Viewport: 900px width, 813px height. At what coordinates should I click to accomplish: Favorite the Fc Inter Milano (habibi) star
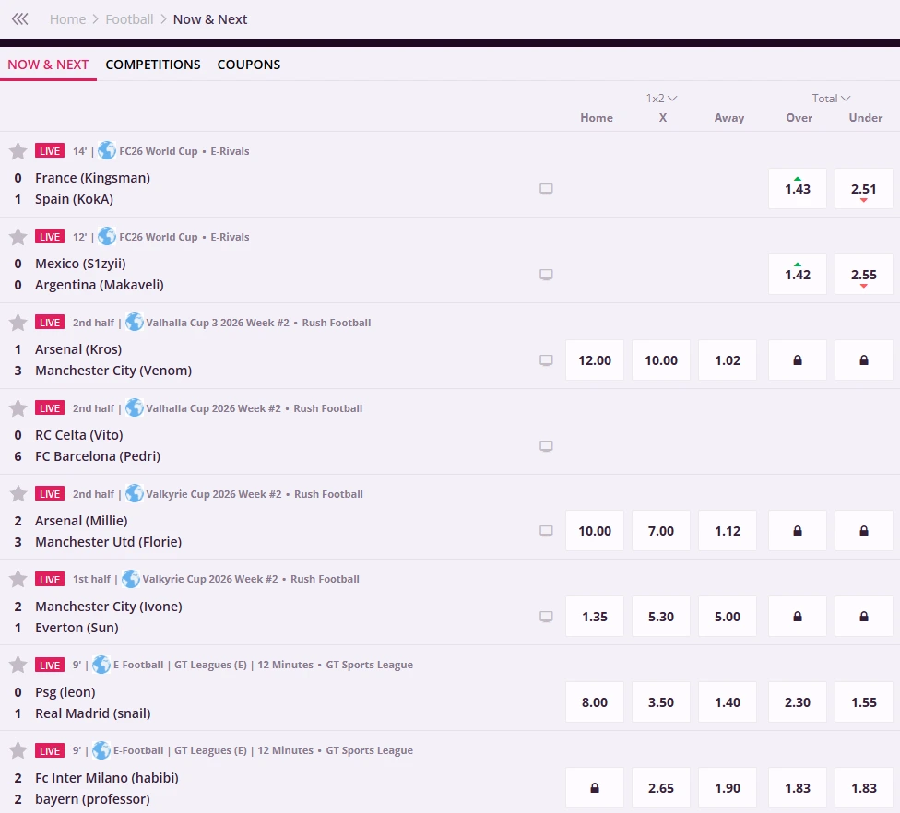[x=18, y=750]
